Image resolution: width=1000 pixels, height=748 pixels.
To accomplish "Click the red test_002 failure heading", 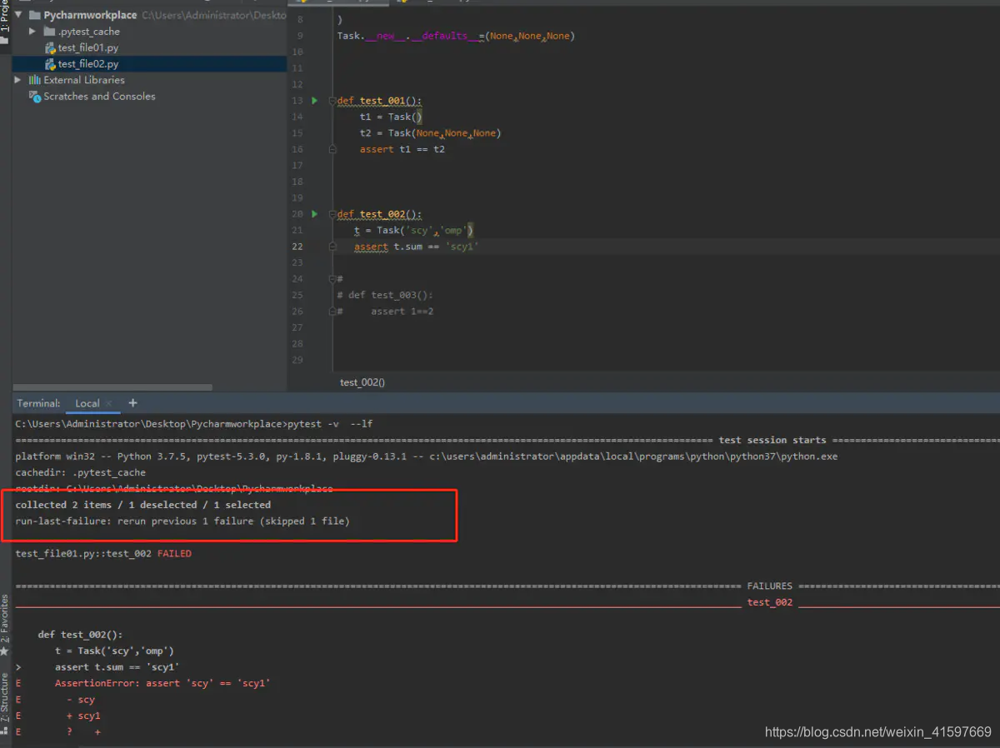I will coord(769,602).
